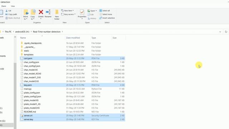Select the plate_config2.json file
229x129 pixels.
[72, 96]
